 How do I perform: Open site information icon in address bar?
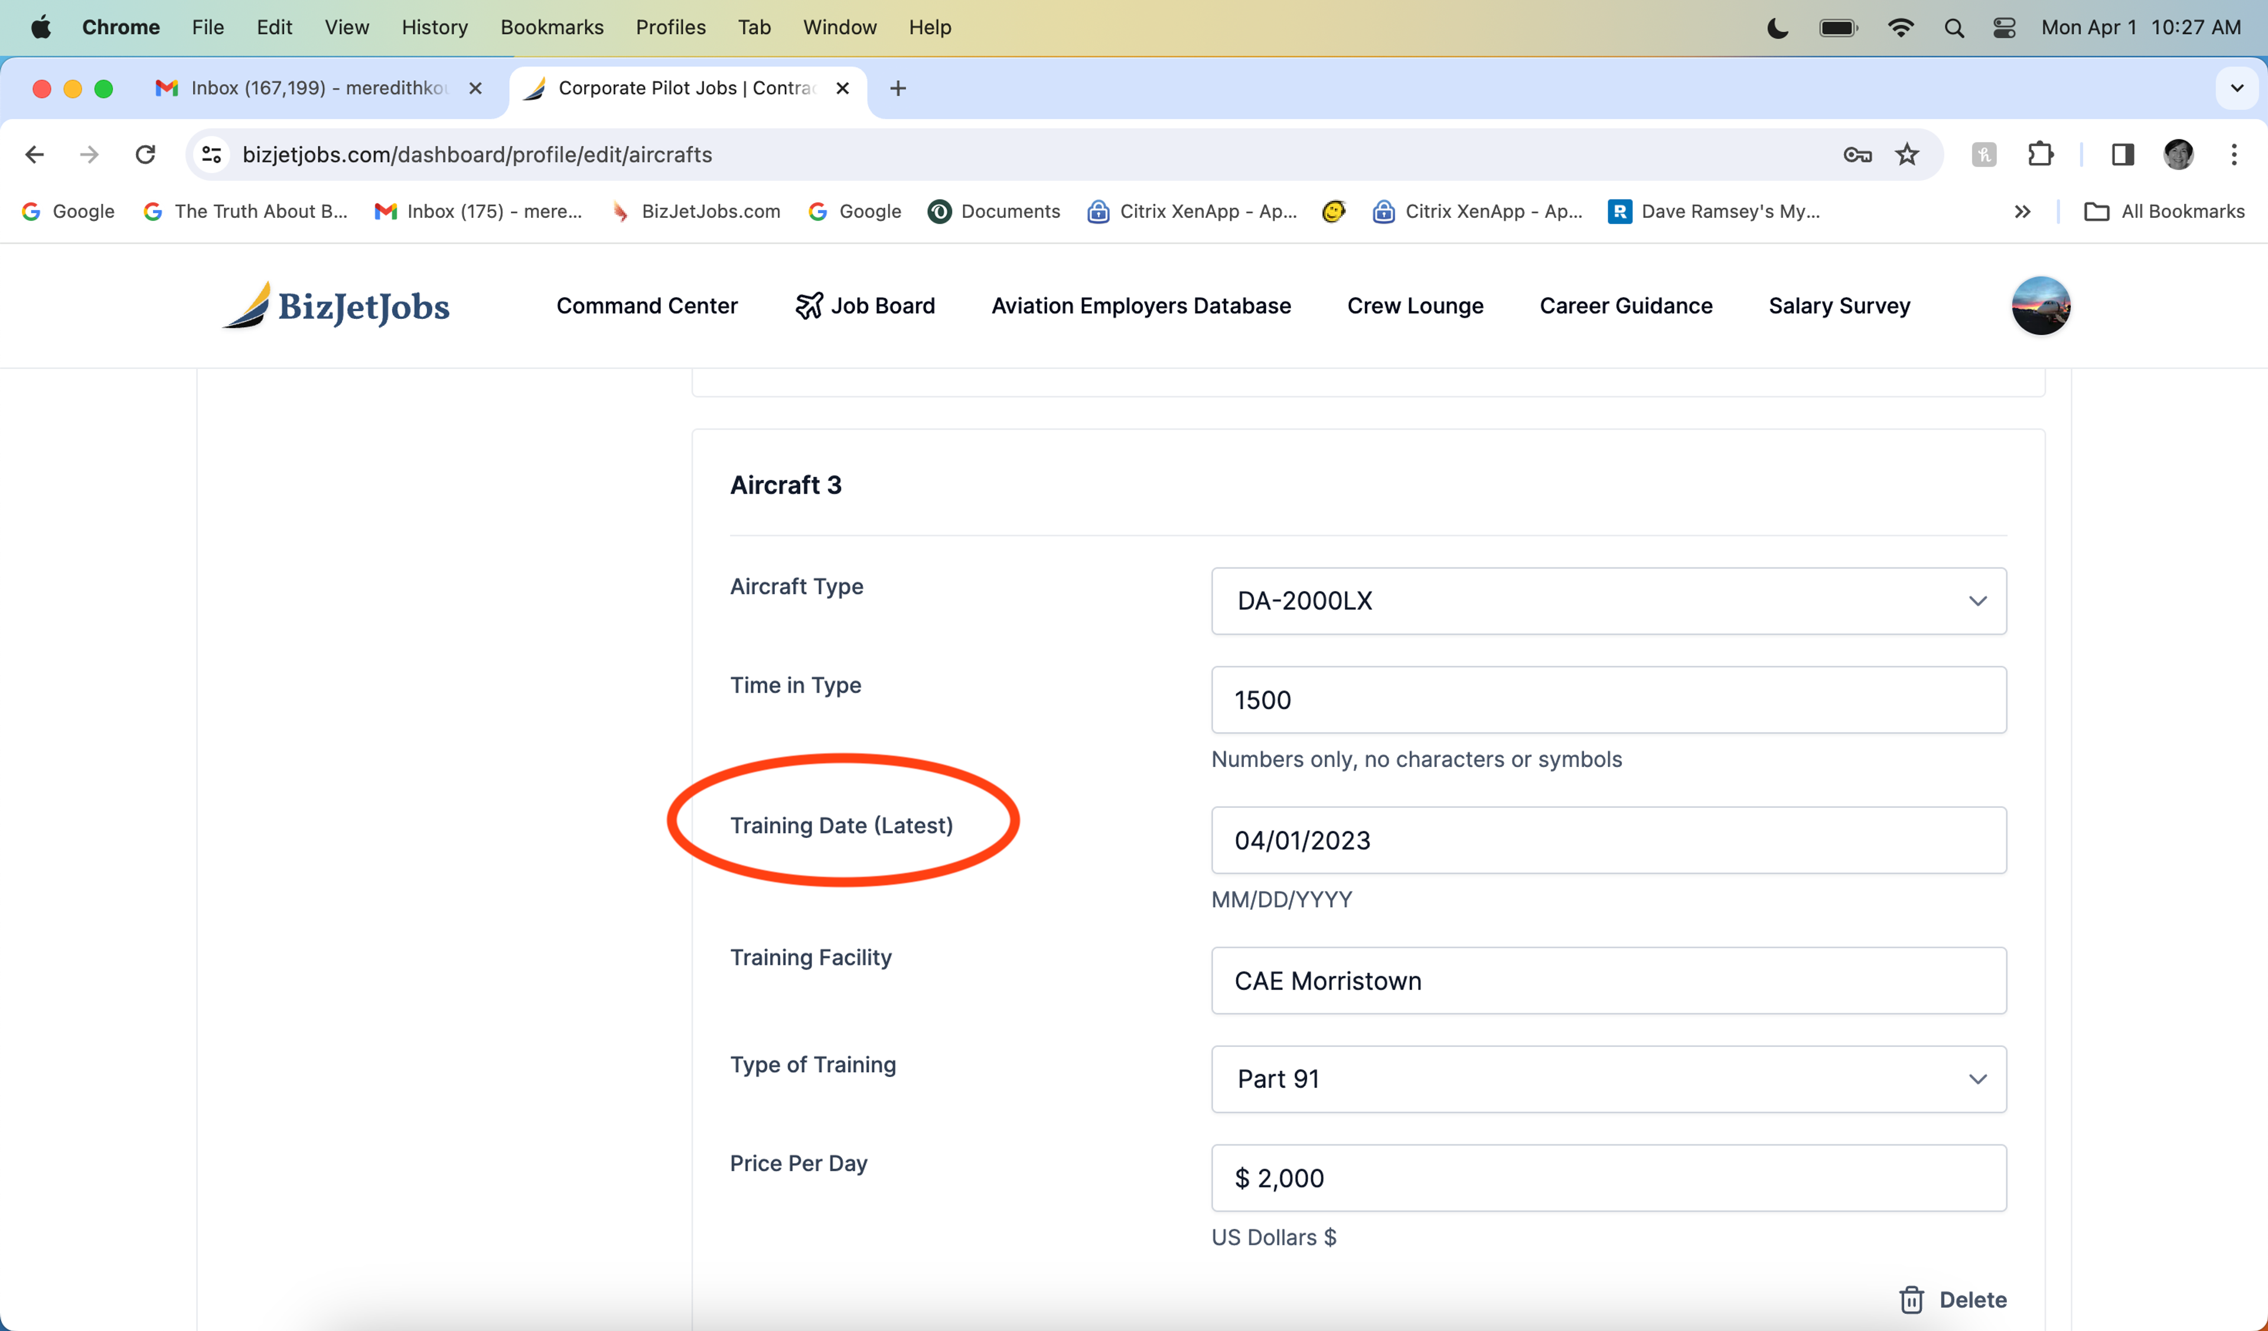pos(211,155)
